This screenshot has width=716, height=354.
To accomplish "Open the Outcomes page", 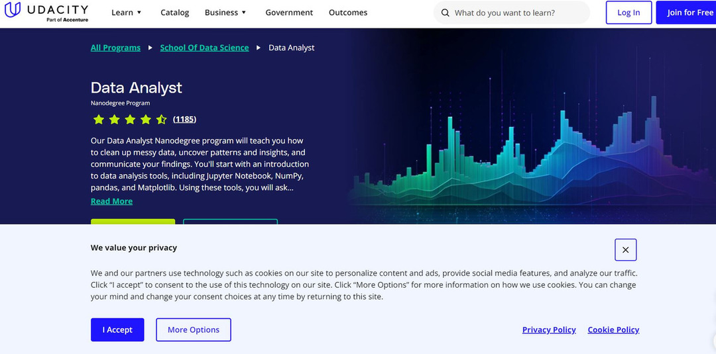I will point(348,13).
